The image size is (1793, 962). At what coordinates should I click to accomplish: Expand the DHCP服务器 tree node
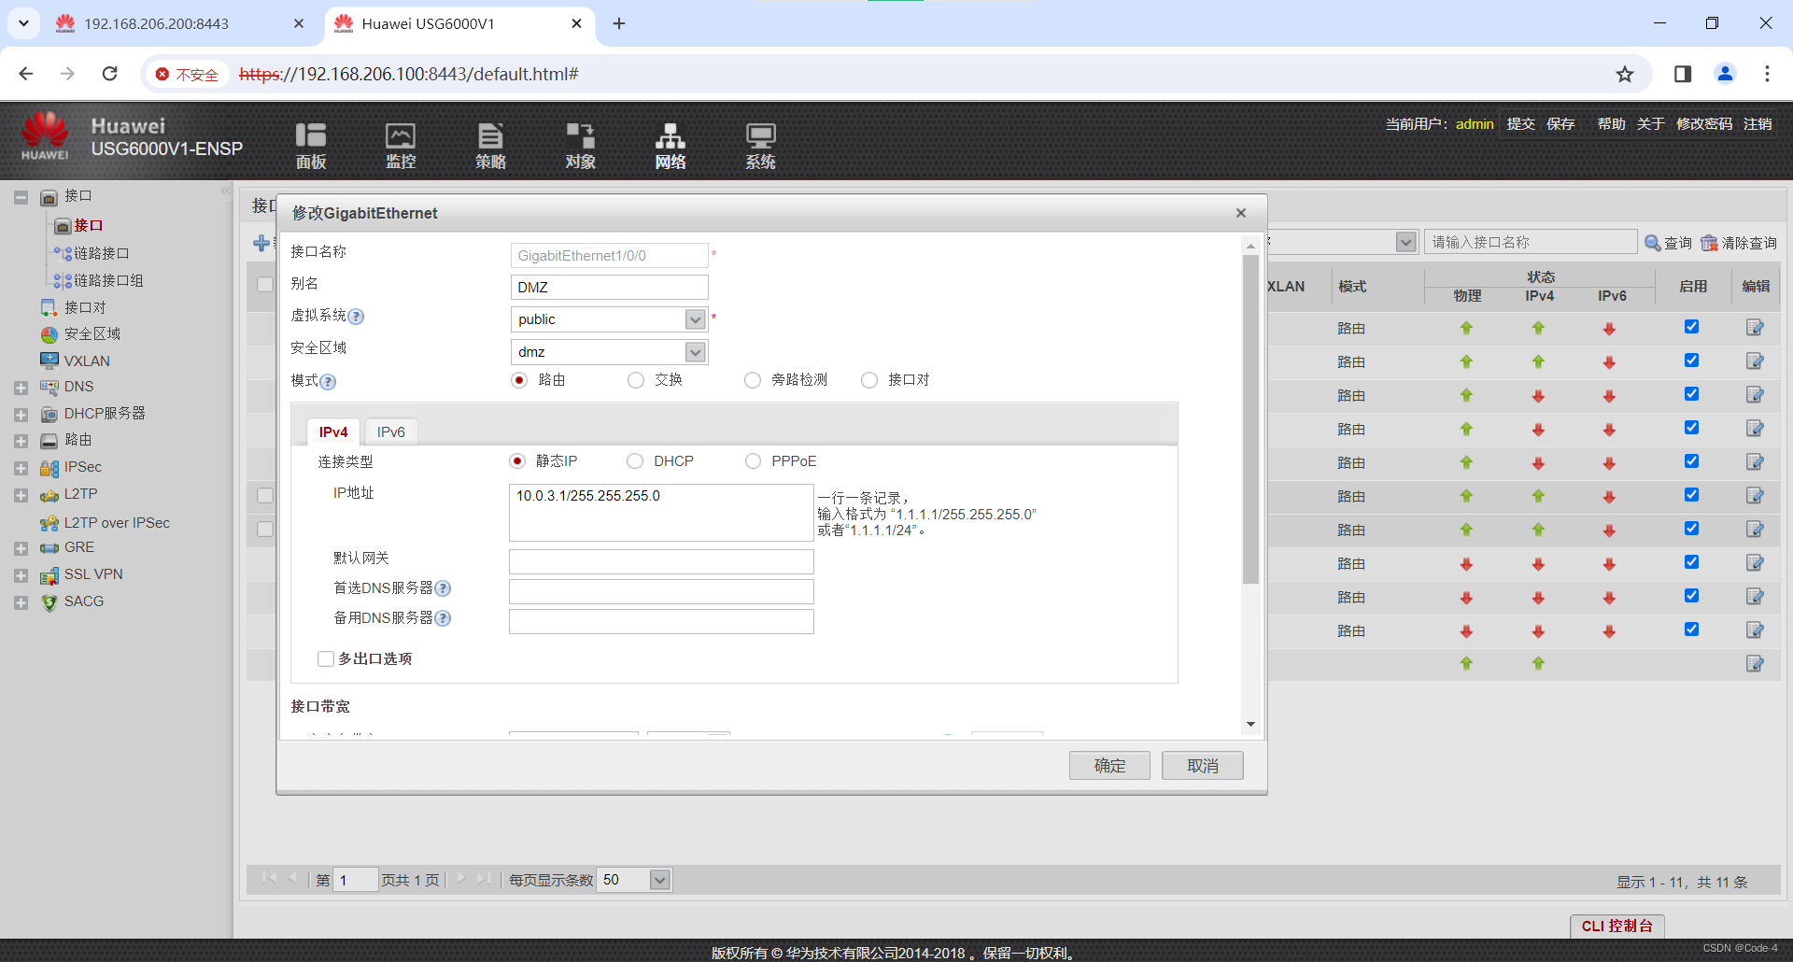21,415
